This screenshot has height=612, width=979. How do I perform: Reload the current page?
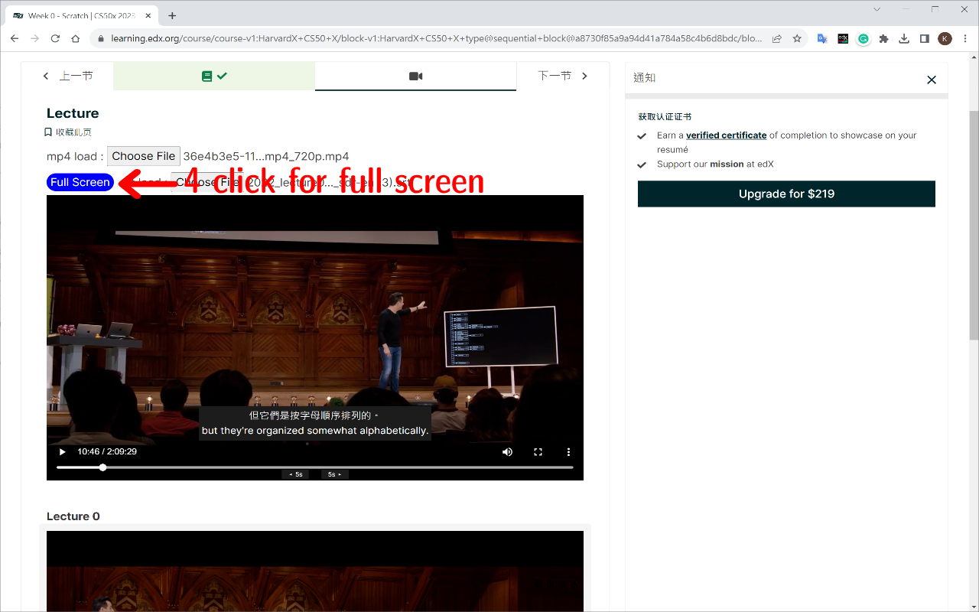(x=55, y=38)
